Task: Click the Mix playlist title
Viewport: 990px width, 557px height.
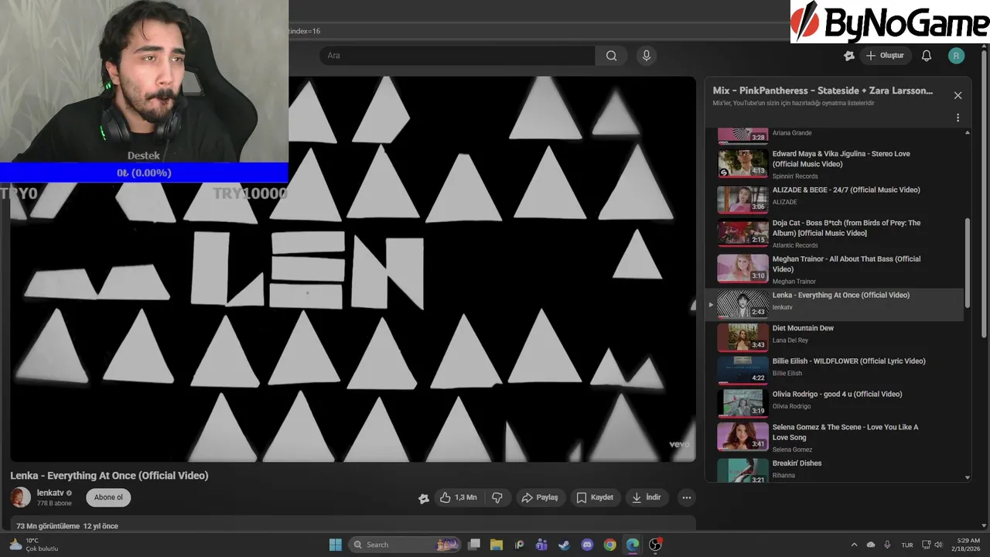Action: [x=822, y=91]
